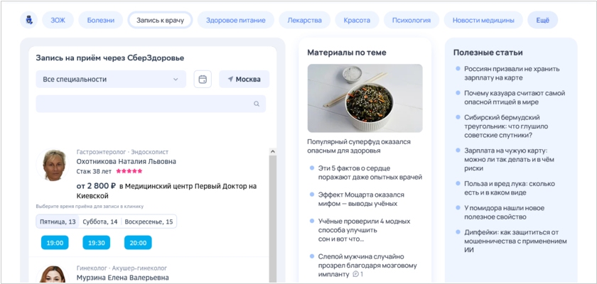Image resolution: width=597 pixels, height=284 pixels.
Task: Click the comment icon under blind man article
Action: pyautogui.click(x=356, y=274)
